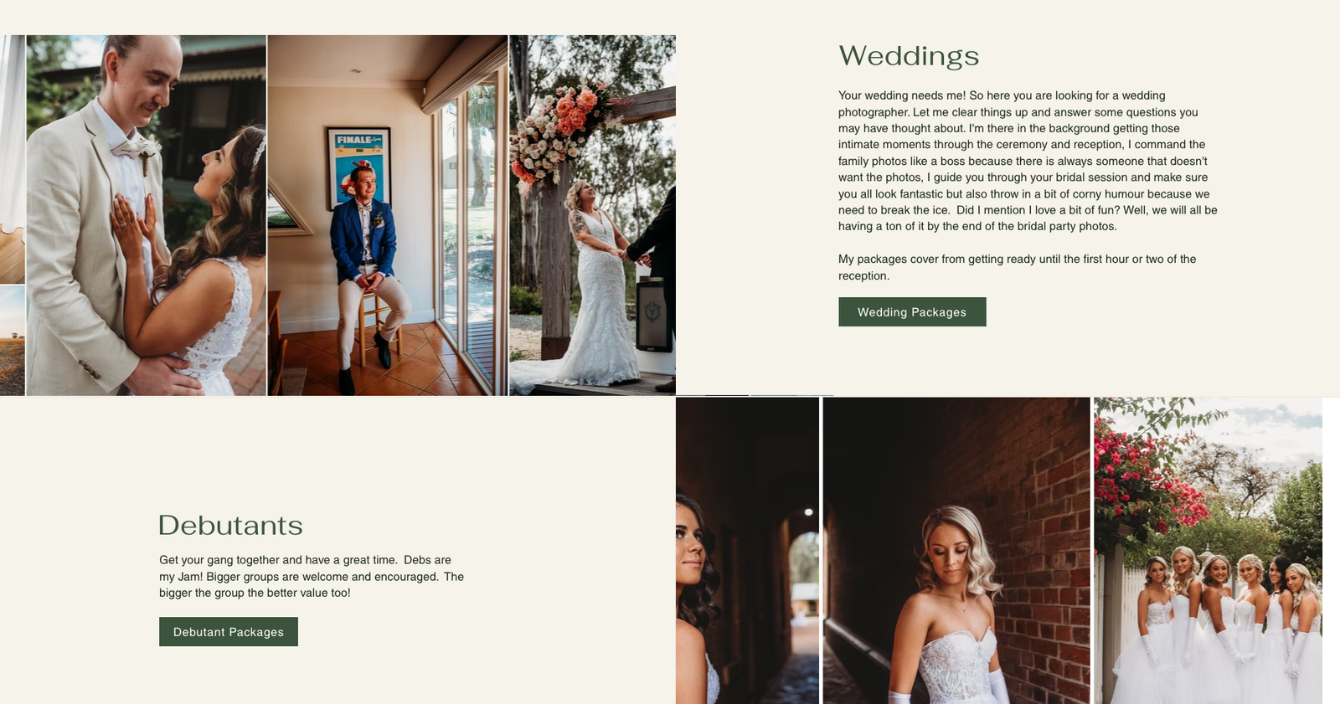Open the bride under floral arch photo

click(x=593, y=215)
